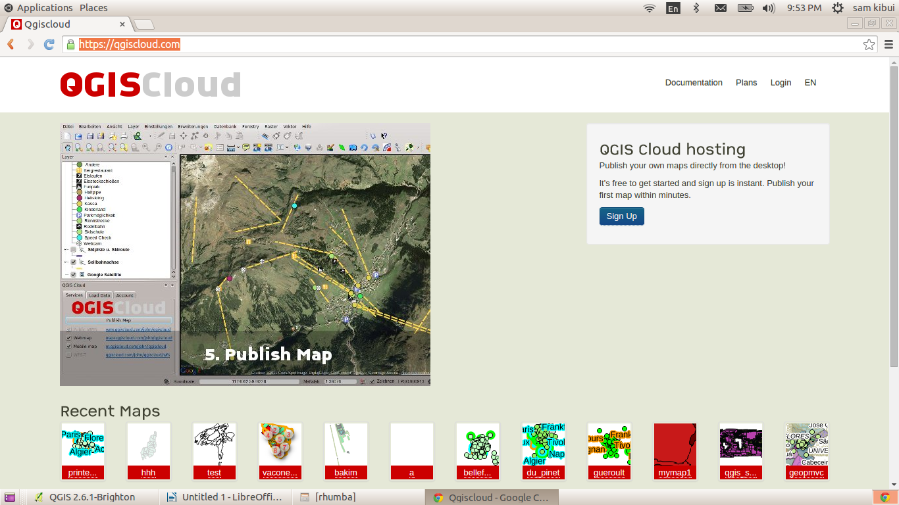This screenshot has height=505, width=899.
Task: Open the gueroult recent map
Action: (609, 451)
